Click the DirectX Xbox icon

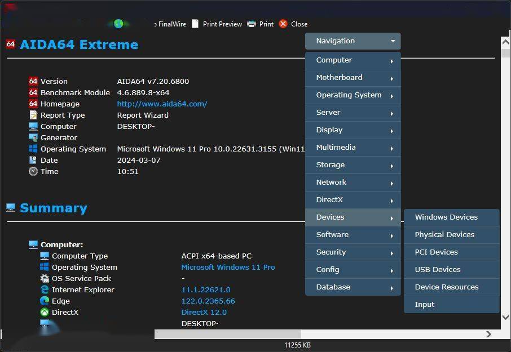(45, 312)
